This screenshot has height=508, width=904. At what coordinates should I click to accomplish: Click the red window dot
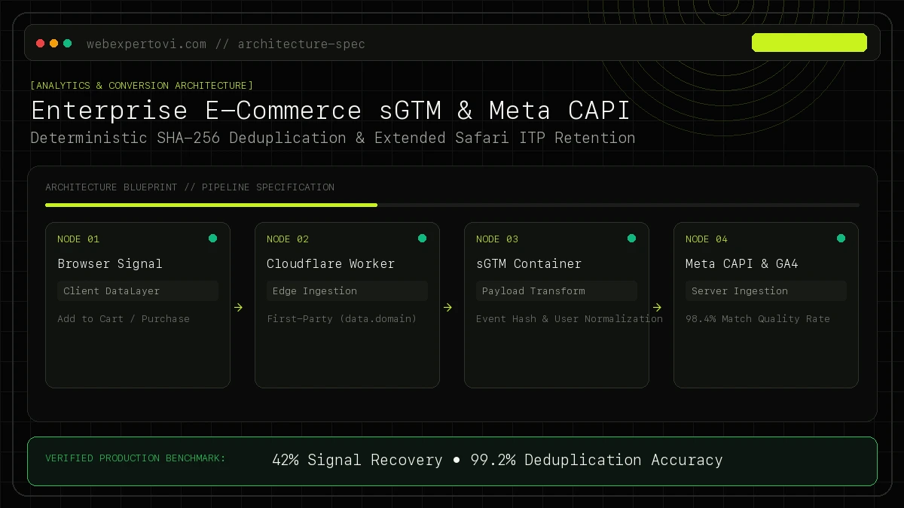pos(41,44)
